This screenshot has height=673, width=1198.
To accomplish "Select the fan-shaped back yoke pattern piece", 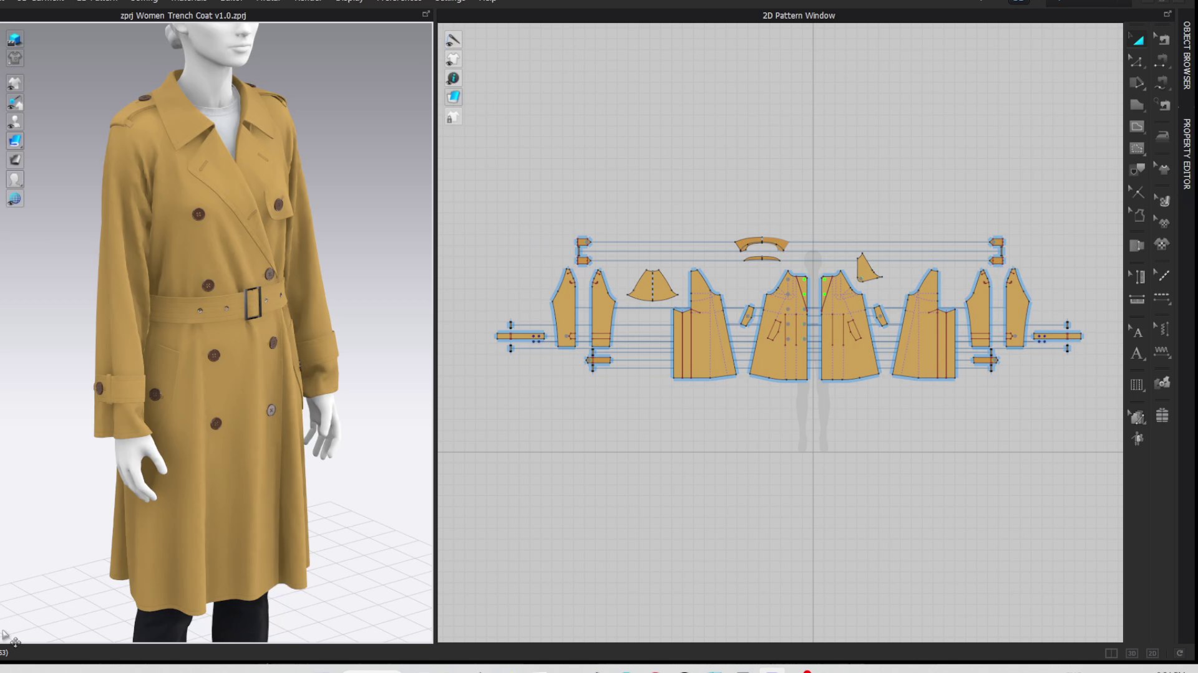I will 652,285.
